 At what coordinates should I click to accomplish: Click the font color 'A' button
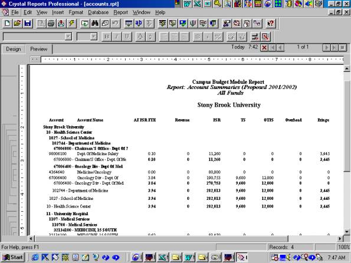(x=140, y=37)
